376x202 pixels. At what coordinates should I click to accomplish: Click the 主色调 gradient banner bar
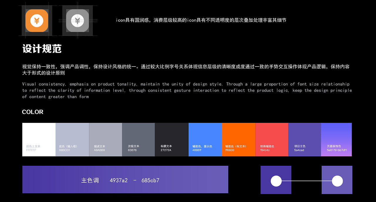[x=125, y=179]
